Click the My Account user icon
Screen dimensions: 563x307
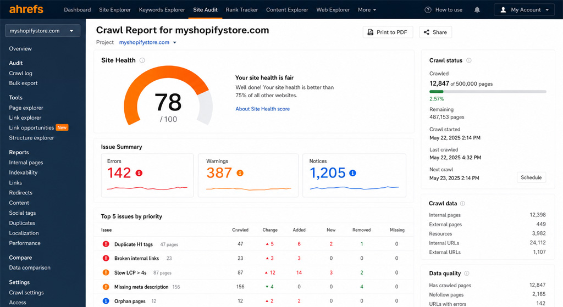pyautogui.click(x=504, y=10)
